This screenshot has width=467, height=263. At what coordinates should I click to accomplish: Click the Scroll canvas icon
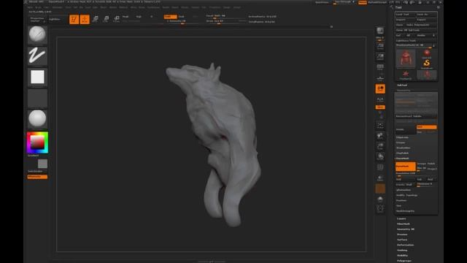(380, 46)
